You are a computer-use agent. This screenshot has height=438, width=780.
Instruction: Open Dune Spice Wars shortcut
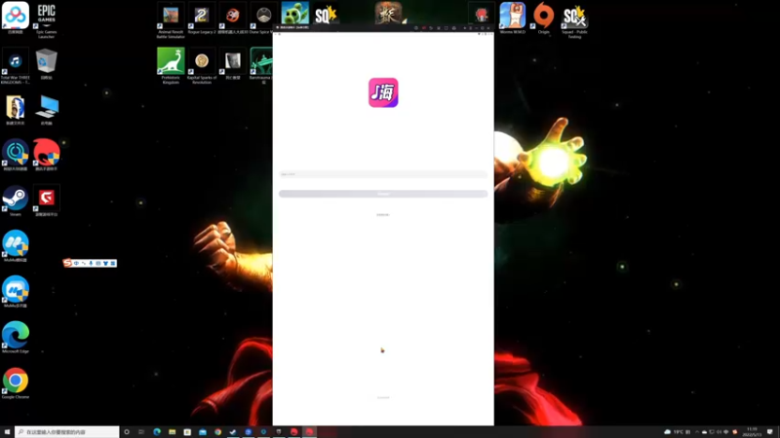(263, 17)
